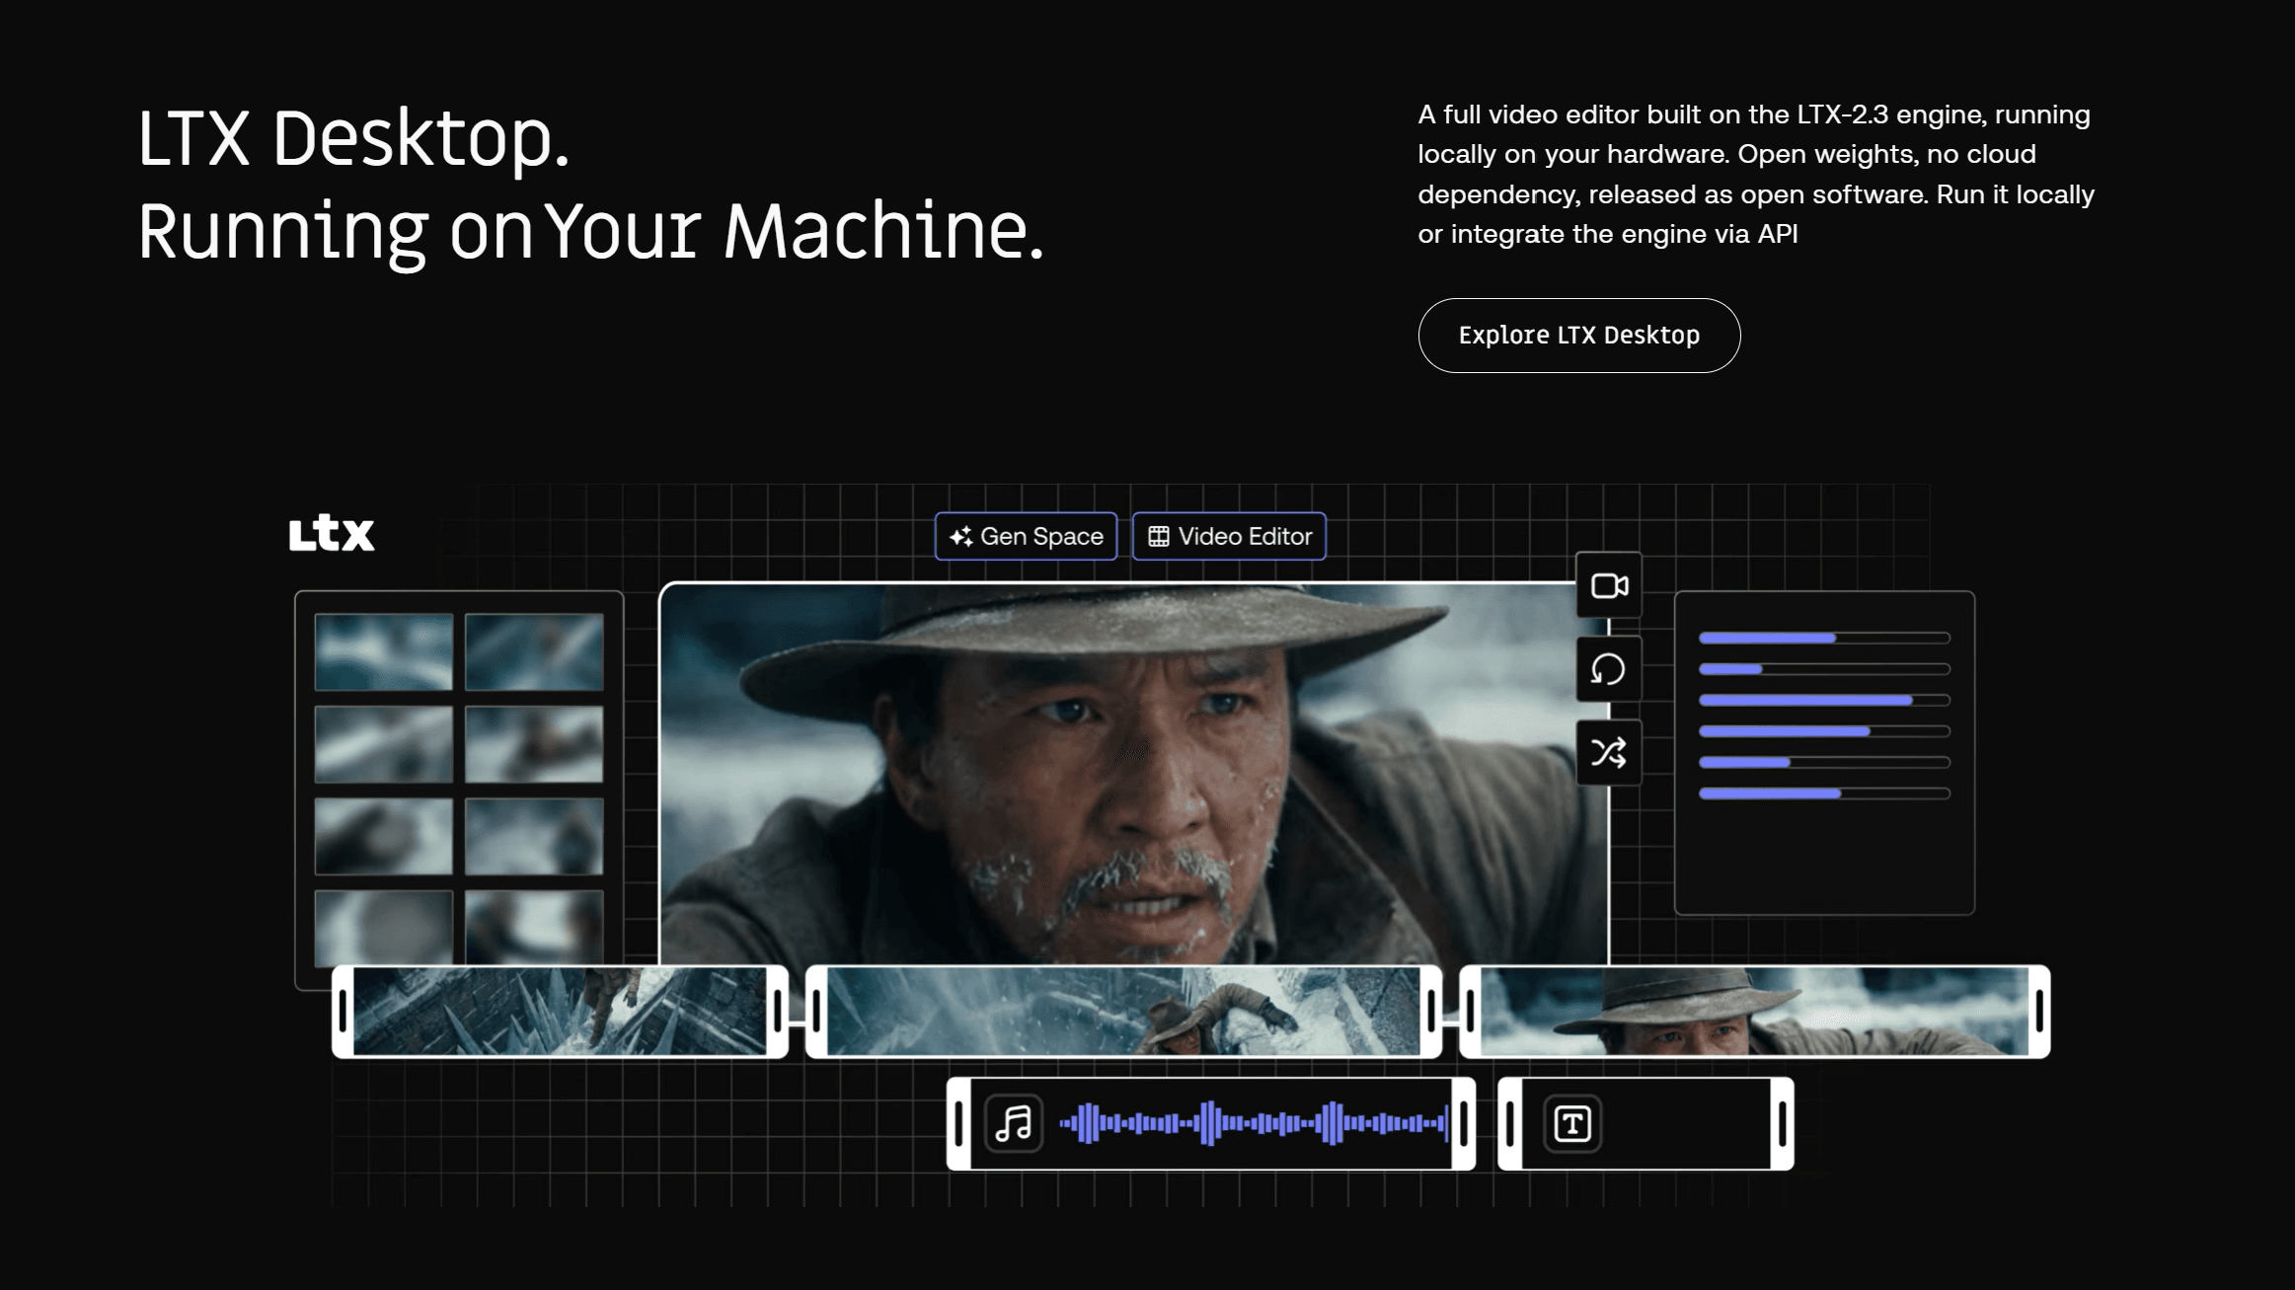The image size is (2295, 1290).
Task: Click the grid icon in Video Editor
Action: coord(1159,537)
